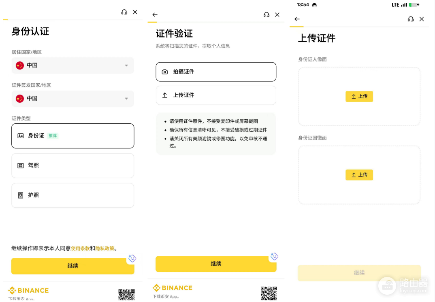Screen dimensions: 435x302
Task: Click the 身份证人像面 label
Action: click(312, 59)
